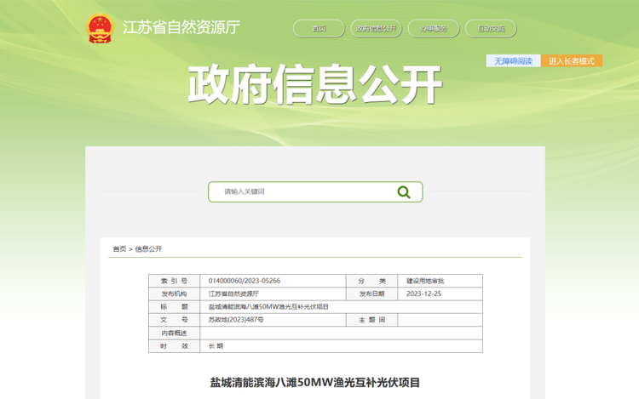Image resolution: width=639 pixels, height=399 pixels.
Task: Open 信息公开 breadcrumb link
Action: coord(148,249)
